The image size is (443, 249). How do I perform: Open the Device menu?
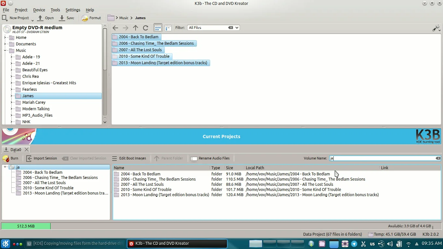[39, 10]
